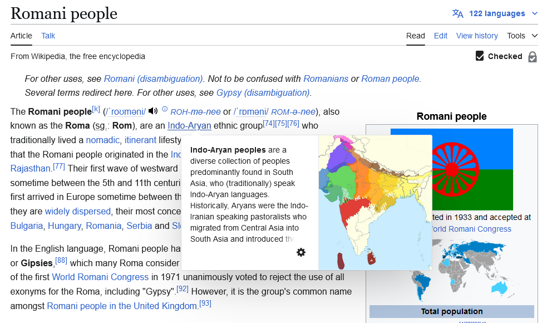542x323 pixels.
Task: Click the Indo-Aryan peoples map thumbnail
Action: click(375, 202)
